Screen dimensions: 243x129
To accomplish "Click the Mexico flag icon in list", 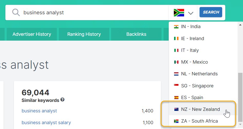I will coord(176,62).
